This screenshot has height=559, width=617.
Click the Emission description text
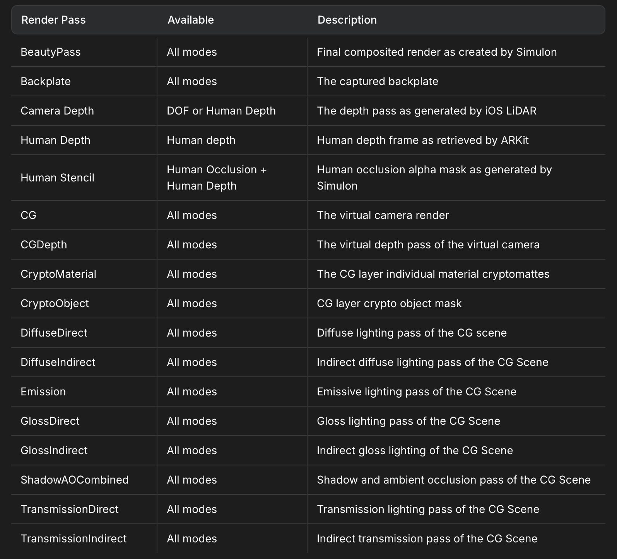[x=417, y=392]
